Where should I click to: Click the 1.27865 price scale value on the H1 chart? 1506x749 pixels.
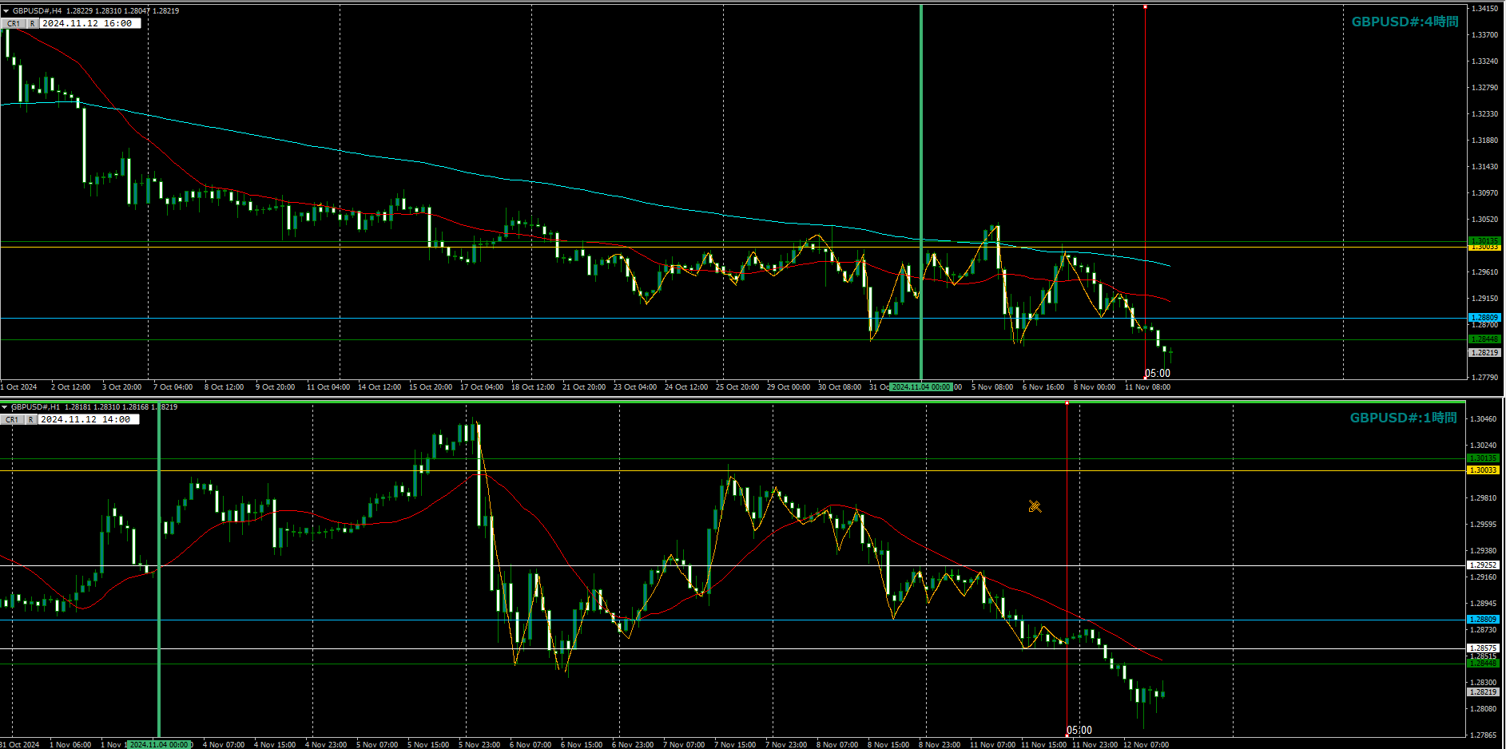(1484, 735)
